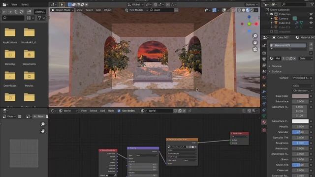Toggle camera view gizmo in viewport
The height and width of the screenshot is (177, 315).
point(255,49)
